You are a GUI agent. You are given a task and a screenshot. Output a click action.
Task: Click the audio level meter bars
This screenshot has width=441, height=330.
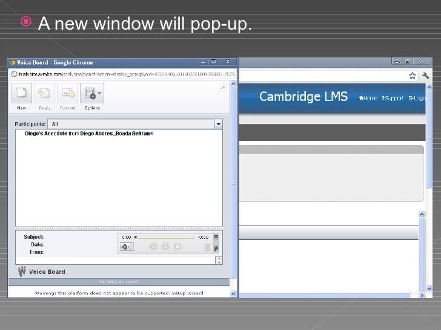207,247
